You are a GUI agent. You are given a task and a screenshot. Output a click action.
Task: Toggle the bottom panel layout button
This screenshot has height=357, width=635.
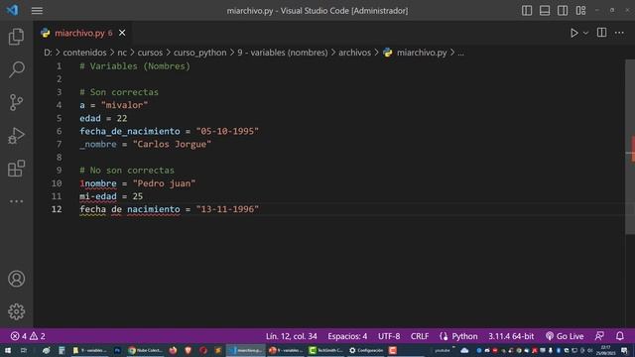(x=545, y=11)
